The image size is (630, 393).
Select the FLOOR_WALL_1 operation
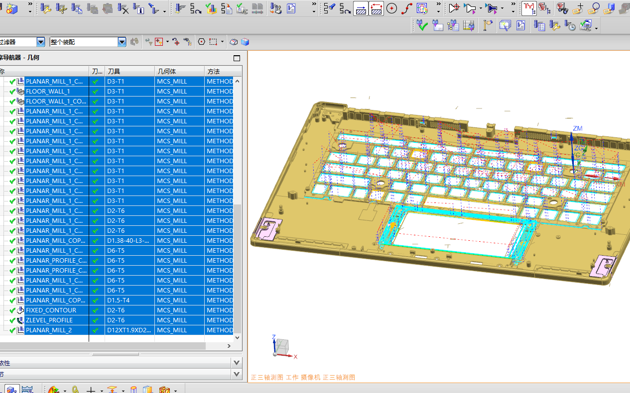48,91
